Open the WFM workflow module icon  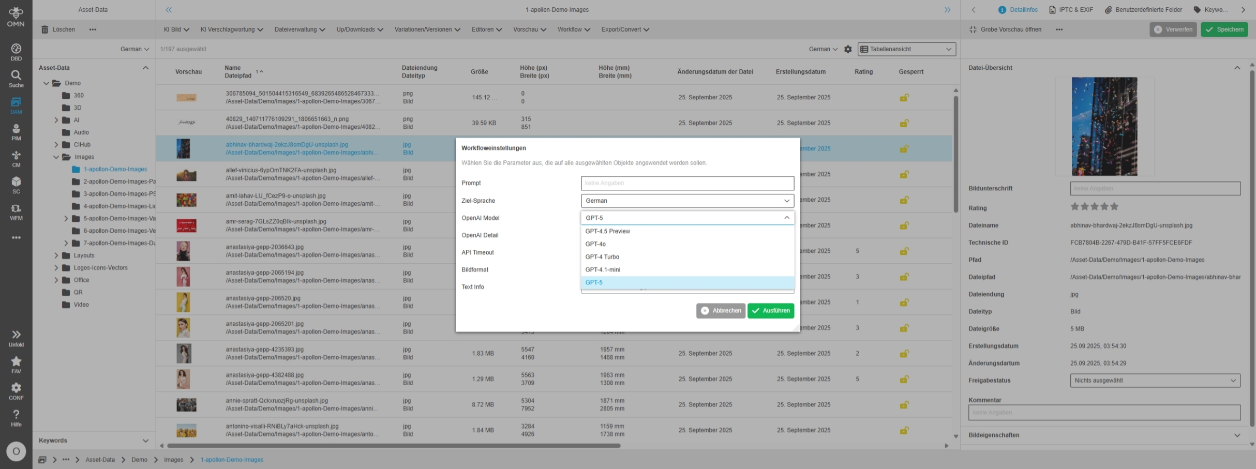(16, 211)
